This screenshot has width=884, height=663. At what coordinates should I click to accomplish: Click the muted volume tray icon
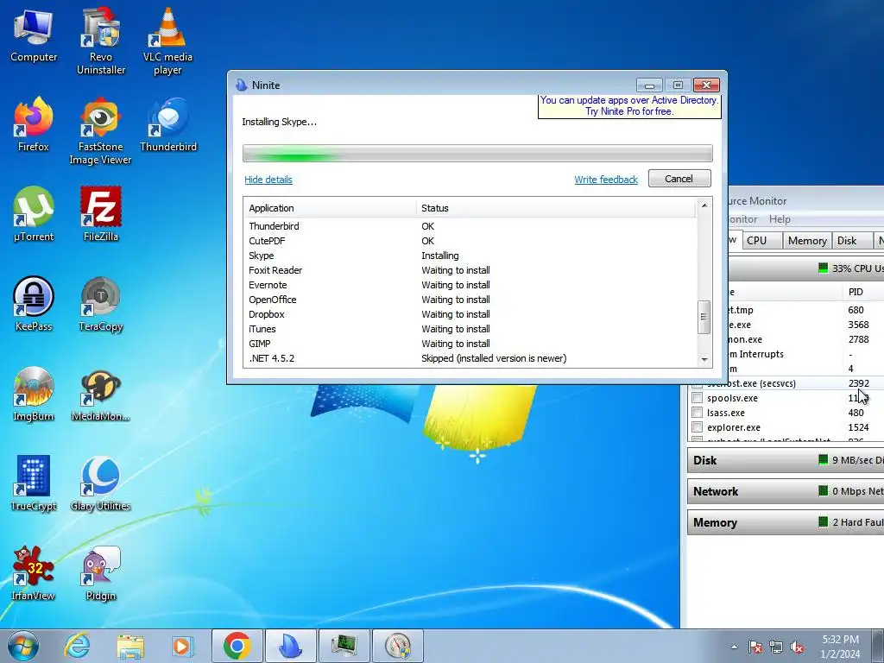point(797,647)
